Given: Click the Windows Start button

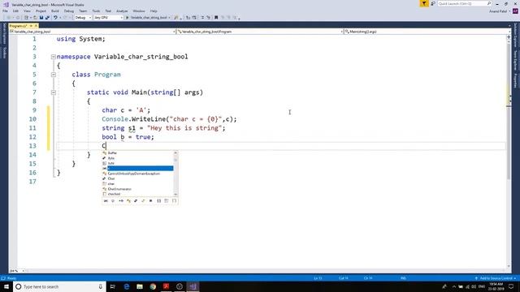Looking at the screenshot, I should click(x=6, y=286).
